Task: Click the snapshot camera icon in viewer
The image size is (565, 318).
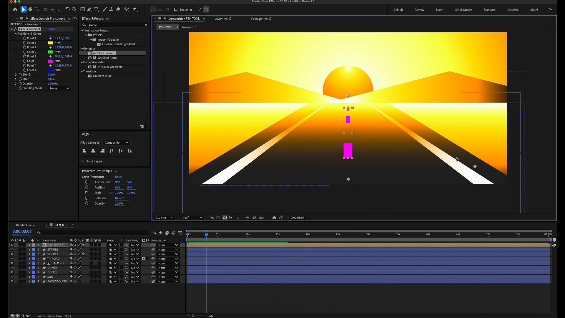Action: pyautogui.click(x=274, y=218)
